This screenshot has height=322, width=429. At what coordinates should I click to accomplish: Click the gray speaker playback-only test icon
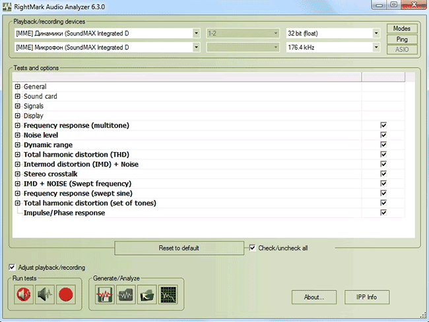tap(44, 295)
